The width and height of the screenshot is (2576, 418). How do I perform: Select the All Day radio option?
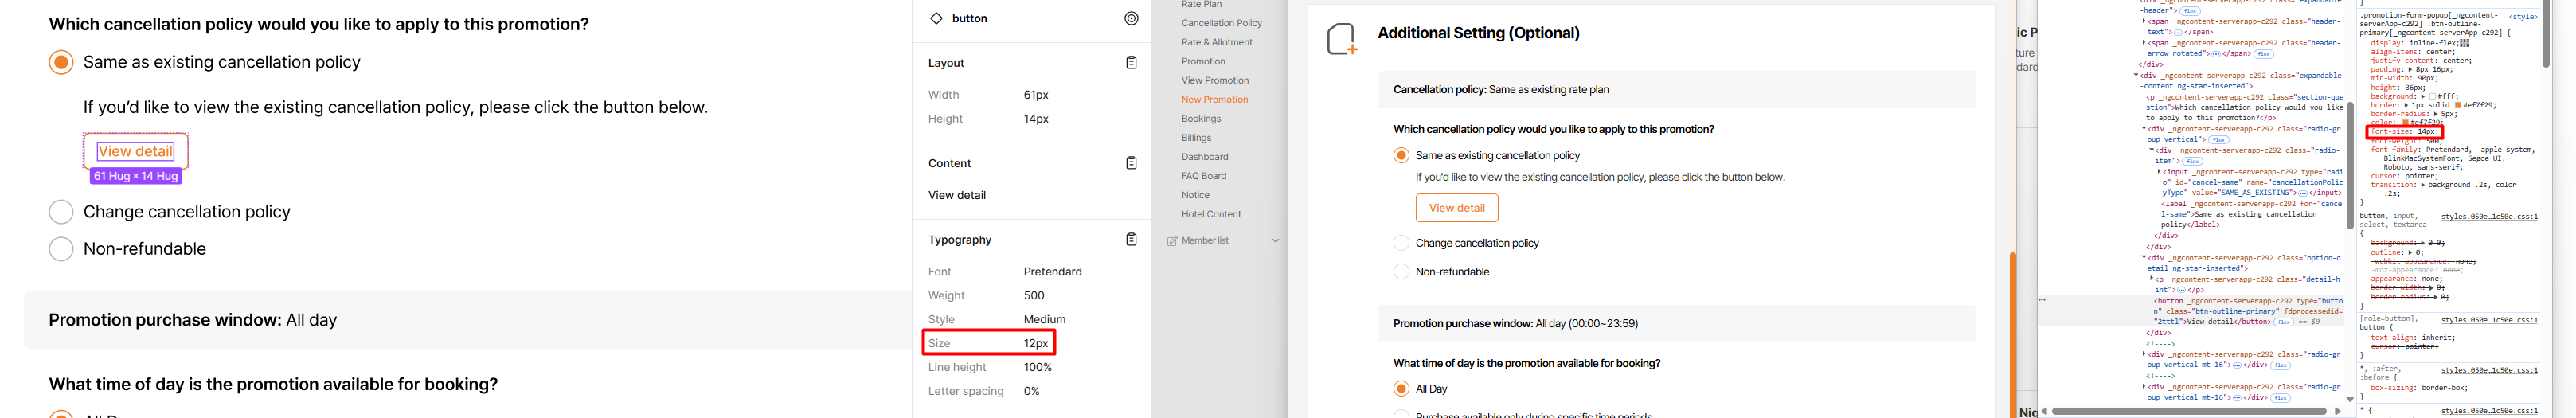click(x=1401, y=389)
